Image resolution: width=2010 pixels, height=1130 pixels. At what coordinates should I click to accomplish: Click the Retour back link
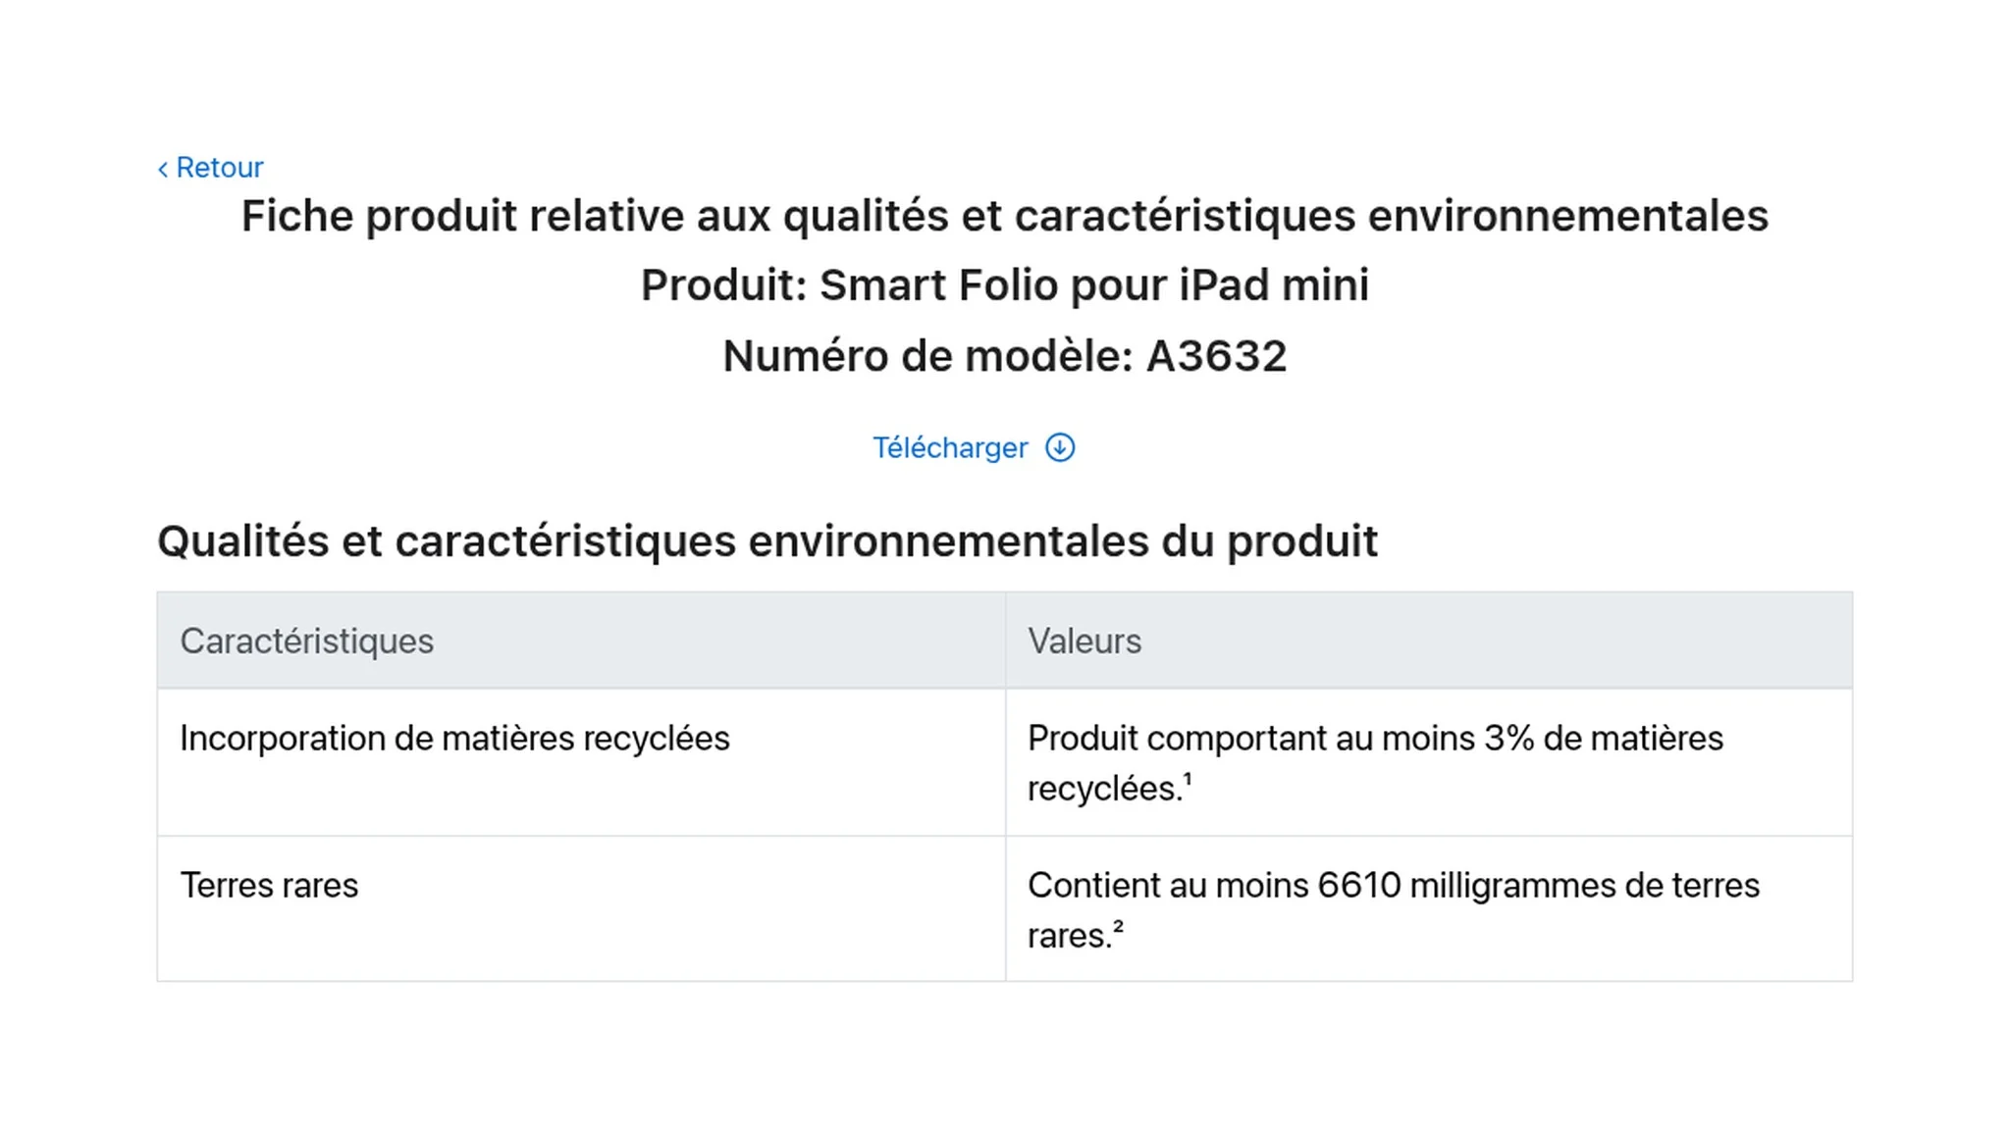210,168
